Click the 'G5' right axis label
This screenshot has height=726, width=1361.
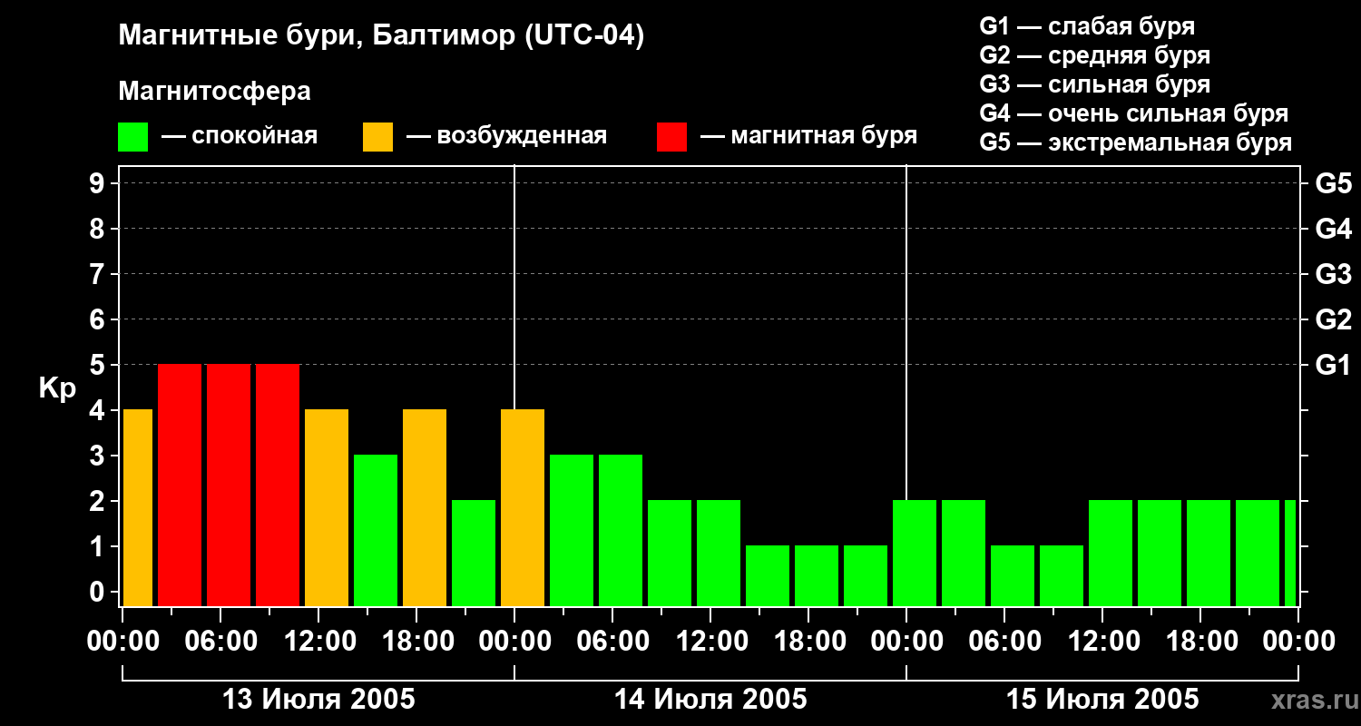pyautogui.click(x=1333, y=184)
